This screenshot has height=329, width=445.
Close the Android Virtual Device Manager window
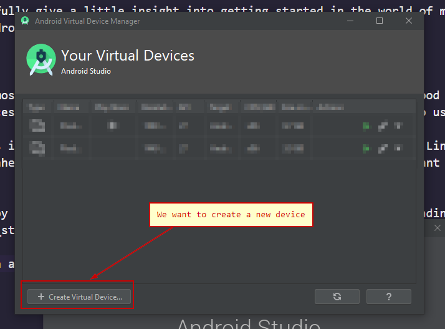pos(409,21)
